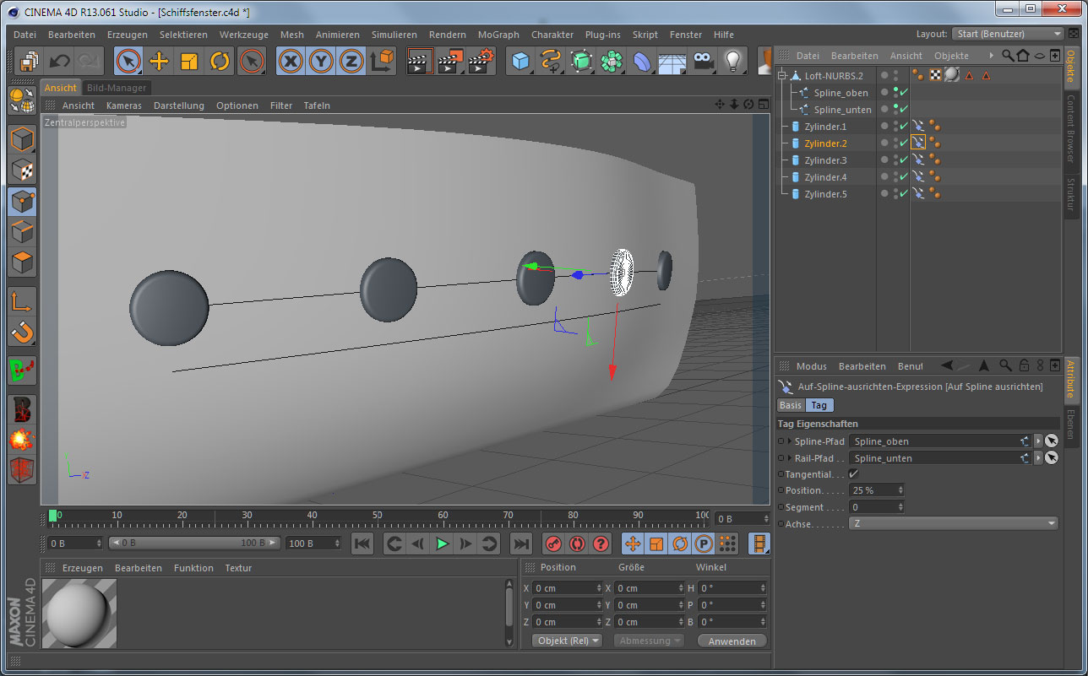1088x676 pixels.
Task: Collapse the Loft-NURBS.2 tree node
Action: (x=782, y=76)
